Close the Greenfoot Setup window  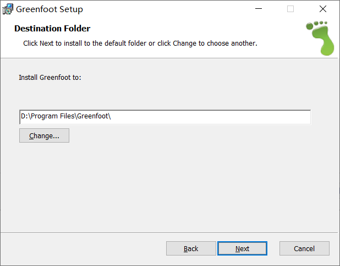point(323,9)
